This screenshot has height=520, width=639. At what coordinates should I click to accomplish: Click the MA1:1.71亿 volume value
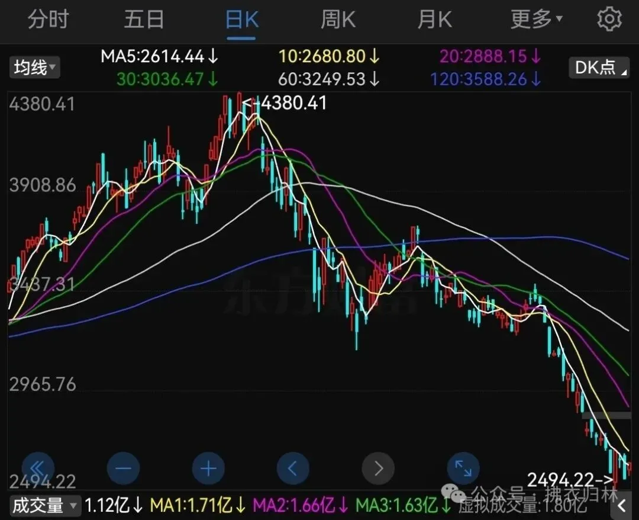(x=198, y=506)
